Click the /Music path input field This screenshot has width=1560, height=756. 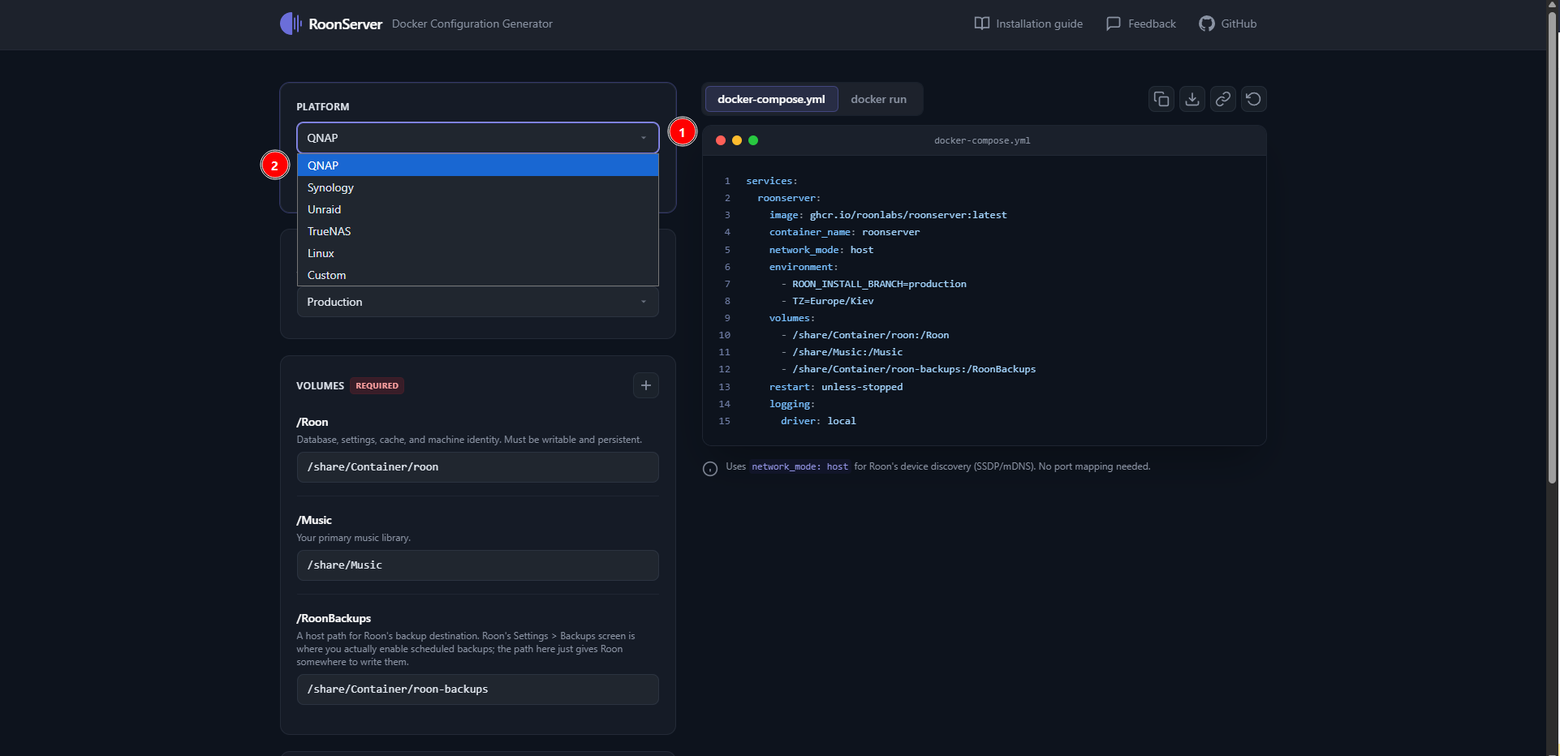point(477,565)
